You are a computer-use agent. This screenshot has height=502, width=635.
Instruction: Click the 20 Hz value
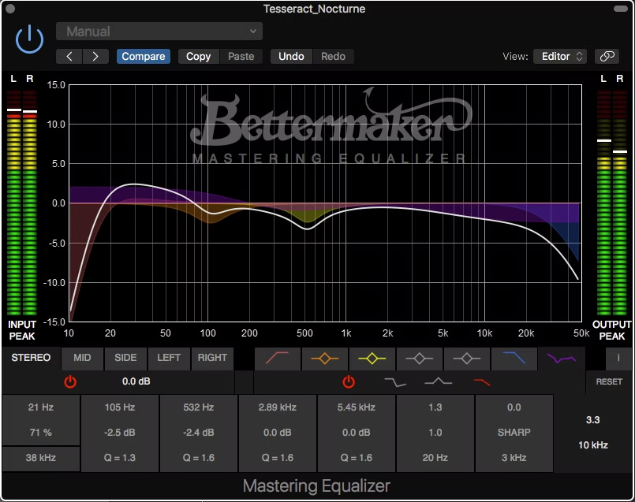coord(435,458)
